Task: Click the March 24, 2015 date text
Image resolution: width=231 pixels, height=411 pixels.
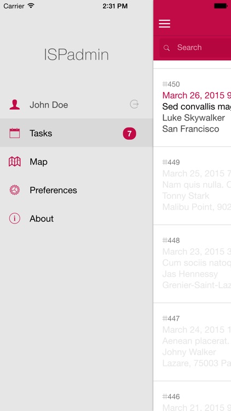Action: [x=197, y=329]
